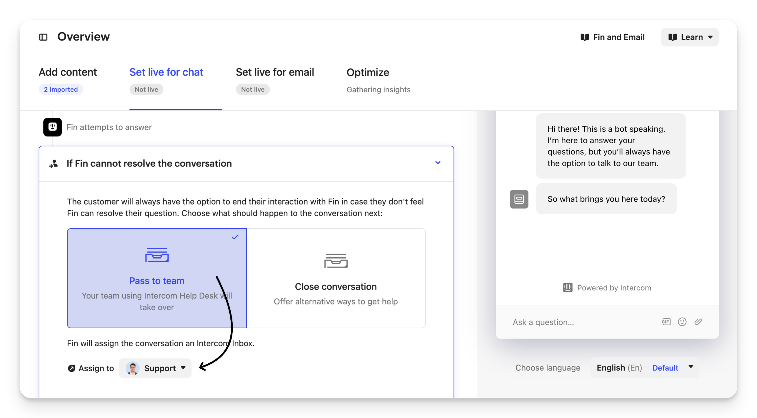This screenshot has width=757, height=418.
Task: Click the Powered by Intercom text
Action: coord(614,288)
